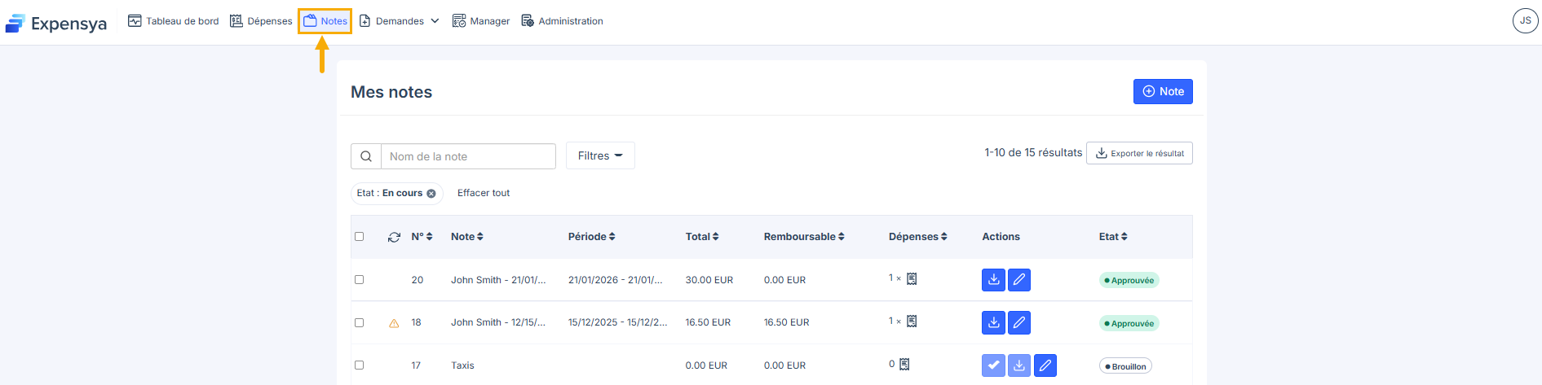
Task: Select checkbox for note 20
Action: (359, 279)
